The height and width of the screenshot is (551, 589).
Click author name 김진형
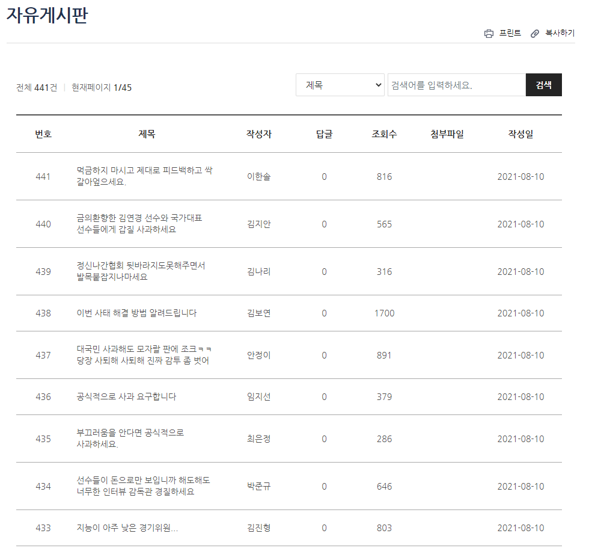click(x=259, y=528)
